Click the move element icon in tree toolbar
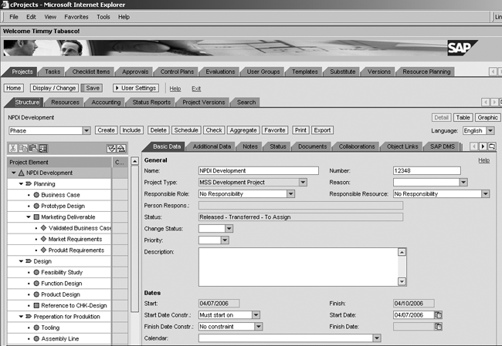Image resolution: width=502 pixels, height=346 pixels. tap(43, 148)
